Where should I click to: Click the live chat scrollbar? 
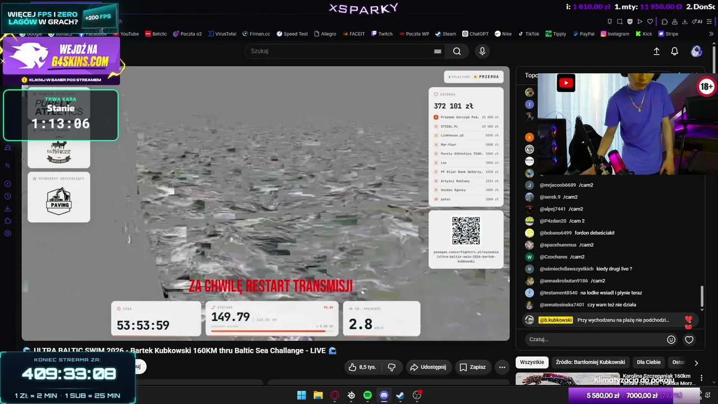click(x=702, y=296)
